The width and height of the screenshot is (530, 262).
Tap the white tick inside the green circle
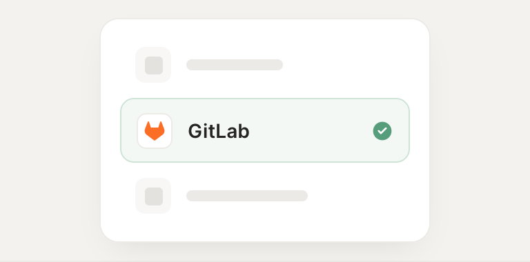click(x=382, y=131)
